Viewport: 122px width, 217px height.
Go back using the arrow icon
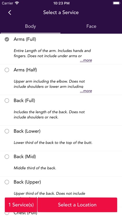10,12
